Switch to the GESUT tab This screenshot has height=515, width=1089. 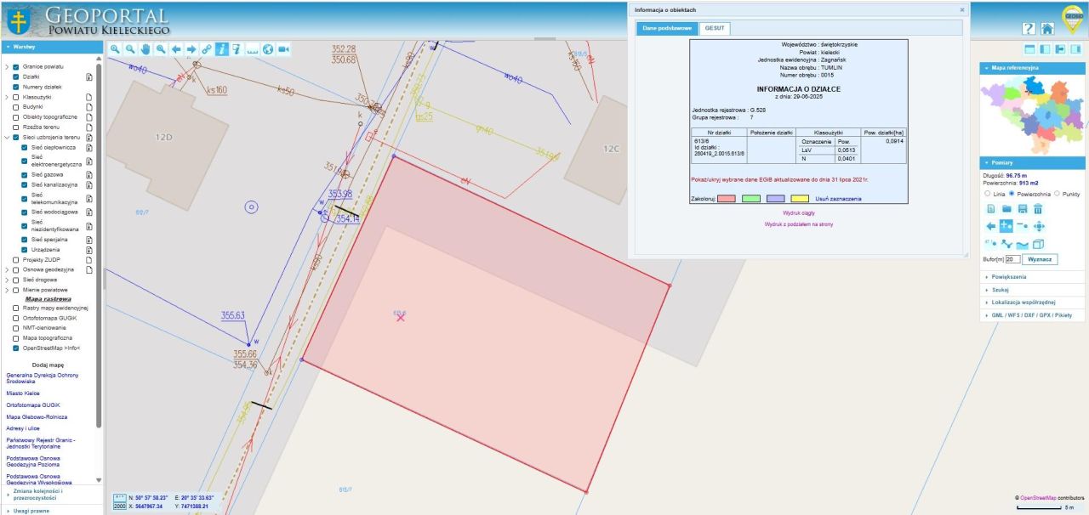pos(715,28)
